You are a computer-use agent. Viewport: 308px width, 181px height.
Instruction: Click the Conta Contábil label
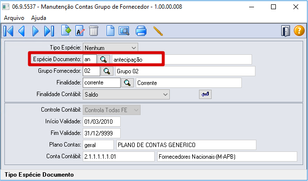[x=64, y=156]
